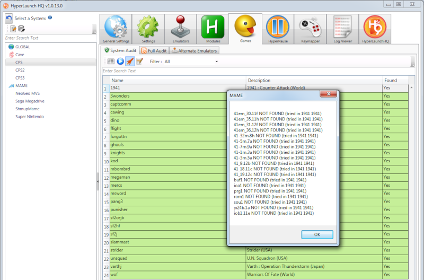Select the ghouls game row

click(255, 145)
